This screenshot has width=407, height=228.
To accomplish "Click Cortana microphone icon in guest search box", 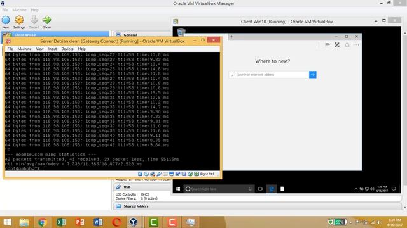I will click(x=250, y=189).
